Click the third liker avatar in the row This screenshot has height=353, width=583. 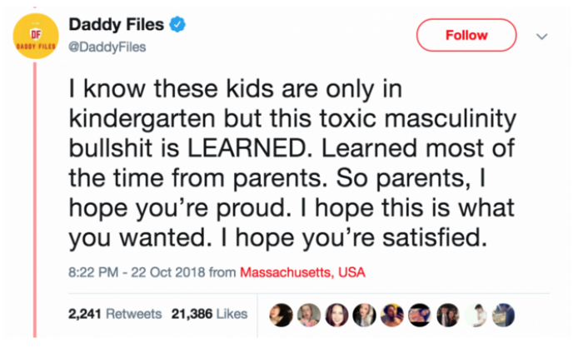click(x=338, y=314)
